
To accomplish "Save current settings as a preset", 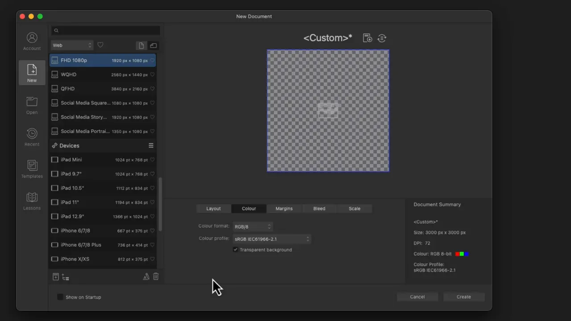I will (367, 38).
